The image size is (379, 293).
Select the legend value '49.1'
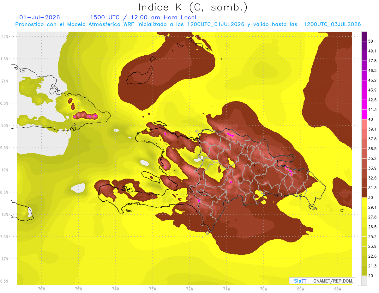click(x=372, y=51)
